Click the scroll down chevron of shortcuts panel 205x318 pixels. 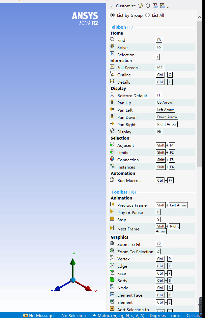(199, 305)
